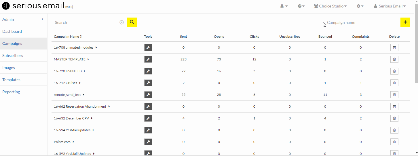Sort by Campaign Name column header
Viewport: 418px width, 156px height.
(x=68, y=37)
